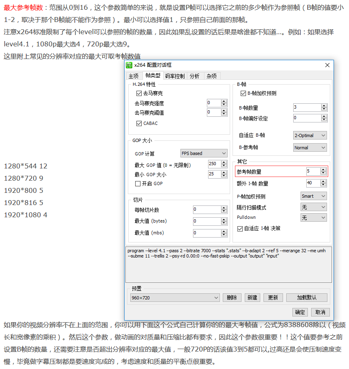Screen dimensions: 349x369
Task: Click the B-帧数量 field showing 3
Action: 307,107
